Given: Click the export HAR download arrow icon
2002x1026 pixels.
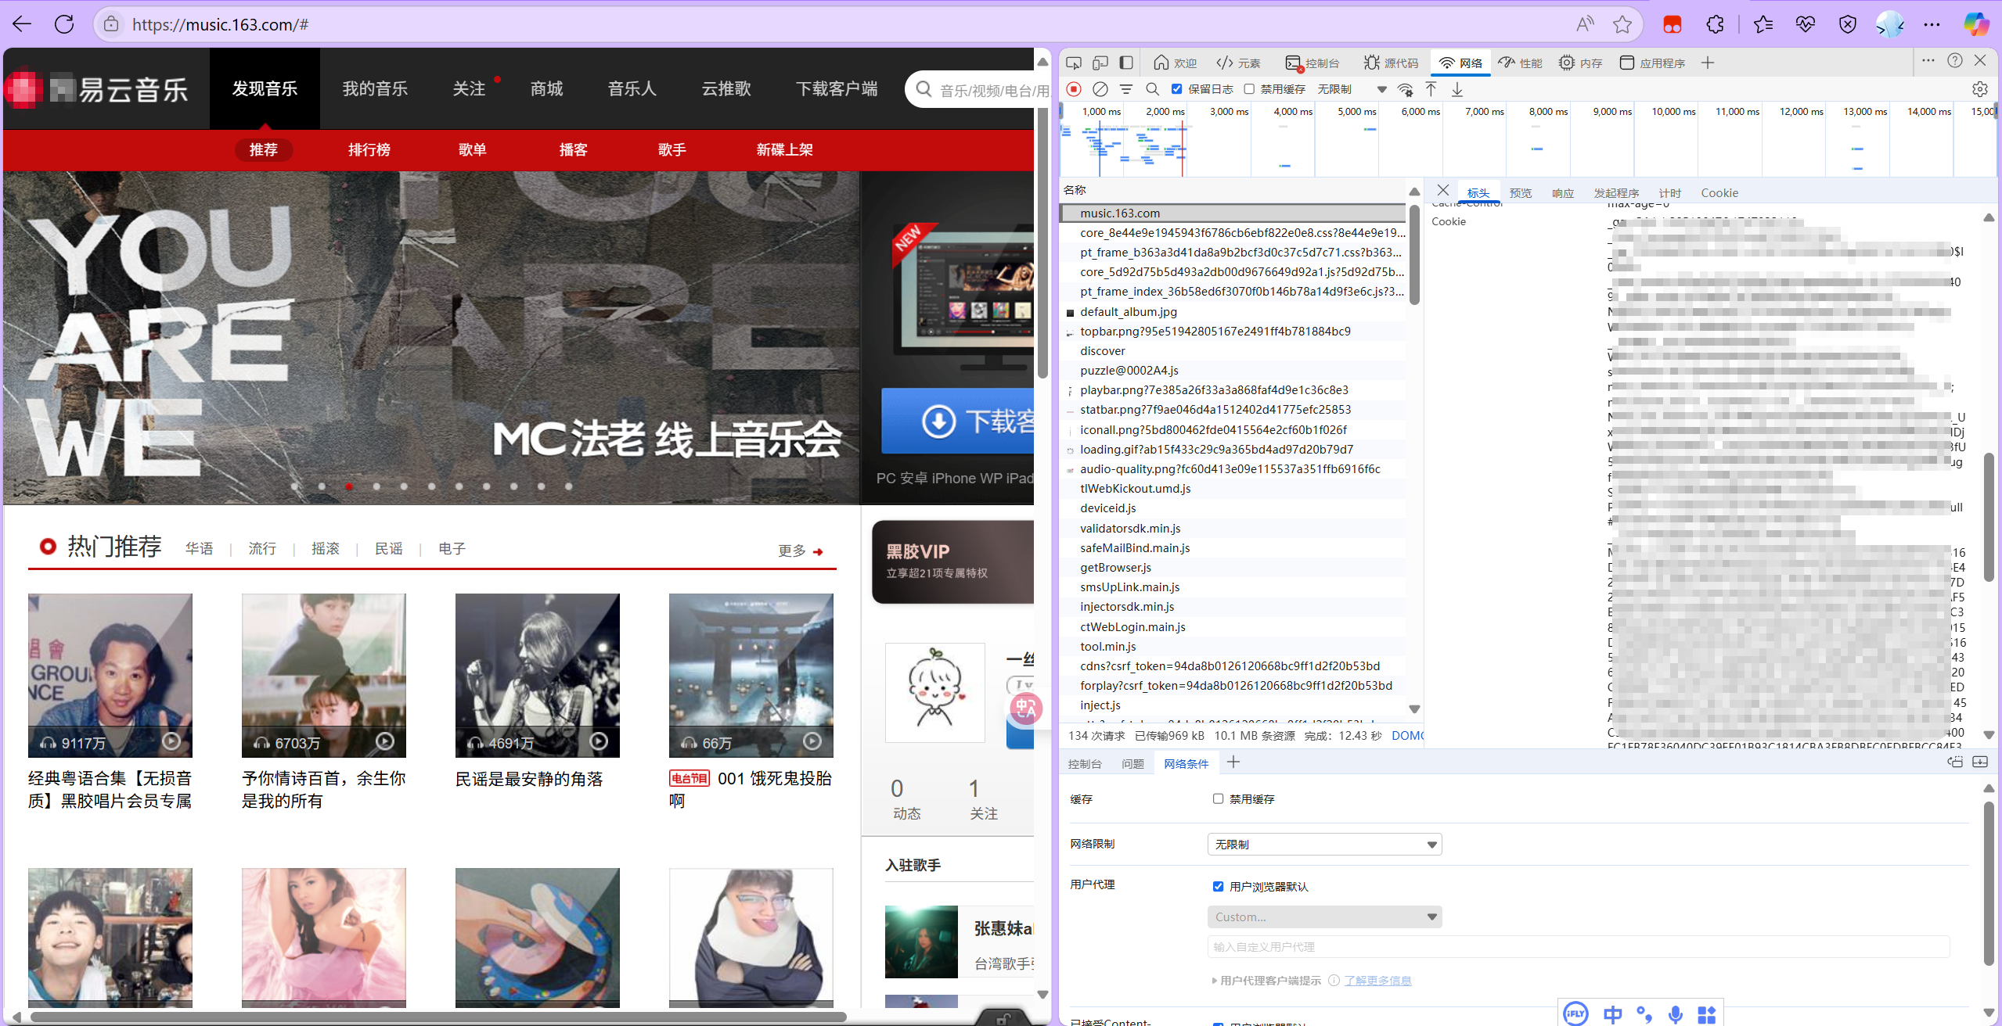Looking at the screenshot, I should [x=1457, y=89].
